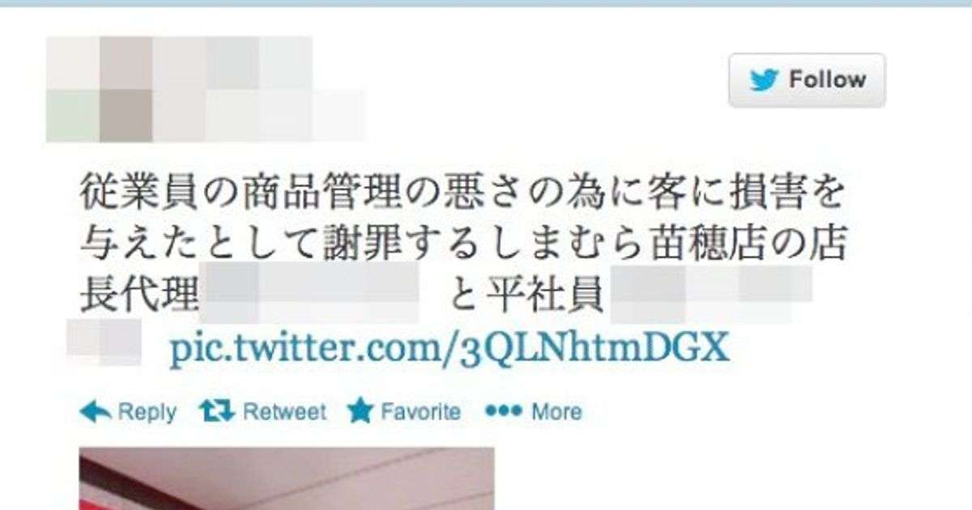Viewport: 972px width, 510px height.
Task: Click the Follow button
Action: pyautogui.click(x=807, y=80)
